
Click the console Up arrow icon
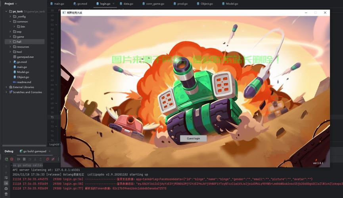tap(6, 167)
